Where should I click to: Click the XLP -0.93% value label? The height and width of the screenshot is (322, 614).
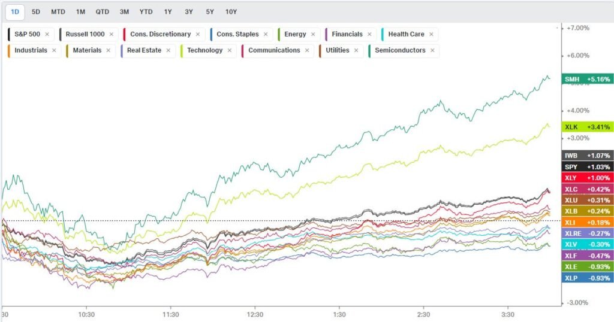587,278
